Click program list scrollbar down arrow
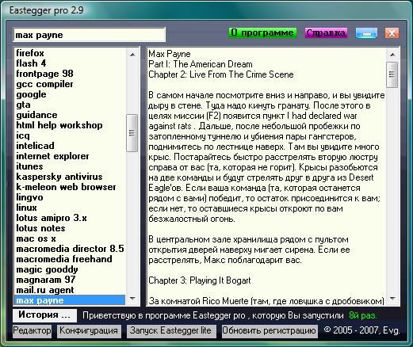This screenshot has width=413, height=347. point(132,299)
